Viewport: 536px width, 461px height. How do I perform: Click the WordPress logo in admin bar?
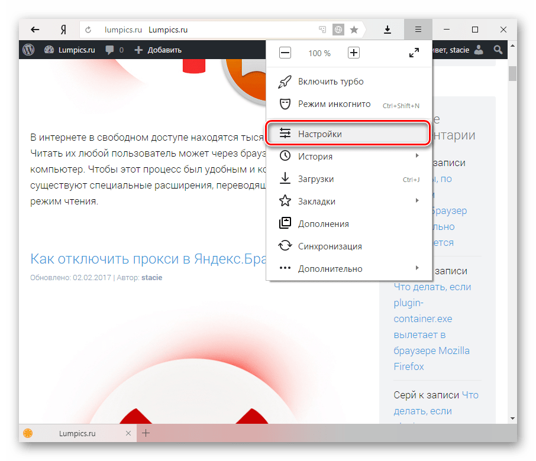click(28, 50)
